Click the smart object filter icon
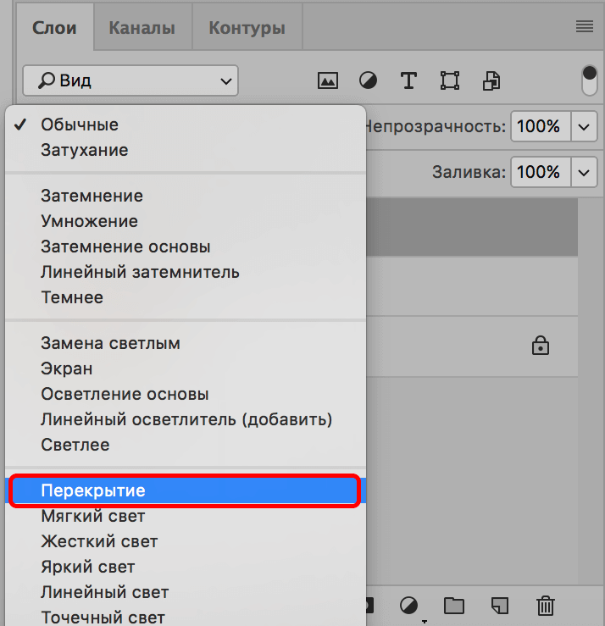 [x=491, y=80]
